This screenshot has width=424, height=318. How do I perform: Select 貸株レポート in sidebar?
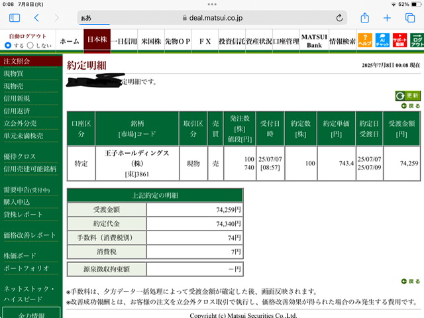pyautogui.click(x=23, y=215)
